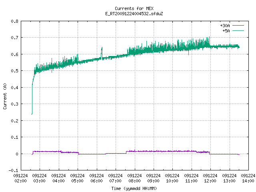The width and height of the screenshot is (256, 192).
Task: Click the 091224 08:00 x-axis tick label
Action: 134,178
